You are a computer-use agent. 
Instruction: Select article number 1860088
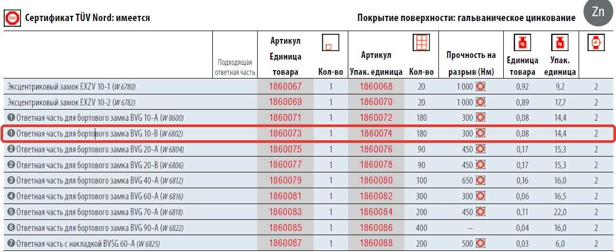click(x=376, y=244)
